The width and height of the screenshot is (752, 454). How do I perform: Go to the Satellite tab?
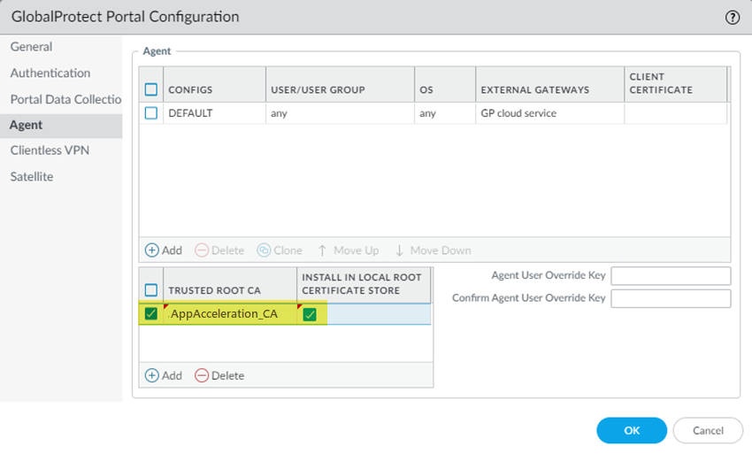click(x=32, y=177)
